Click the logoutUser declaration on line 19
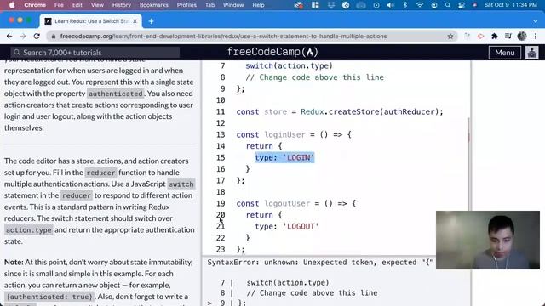 (x=296, y=203)
